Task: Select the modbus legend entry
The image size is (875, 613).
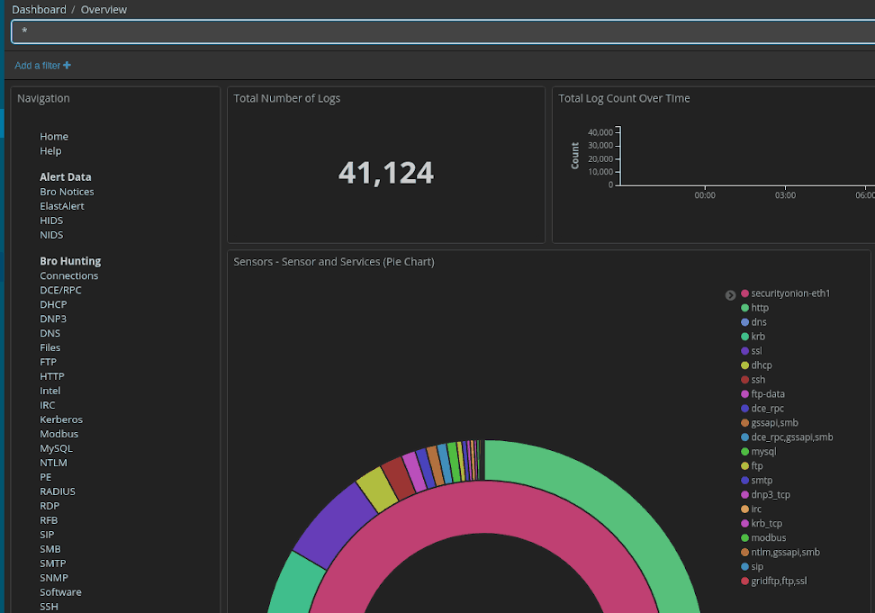Action: click(x=763, y=537)
